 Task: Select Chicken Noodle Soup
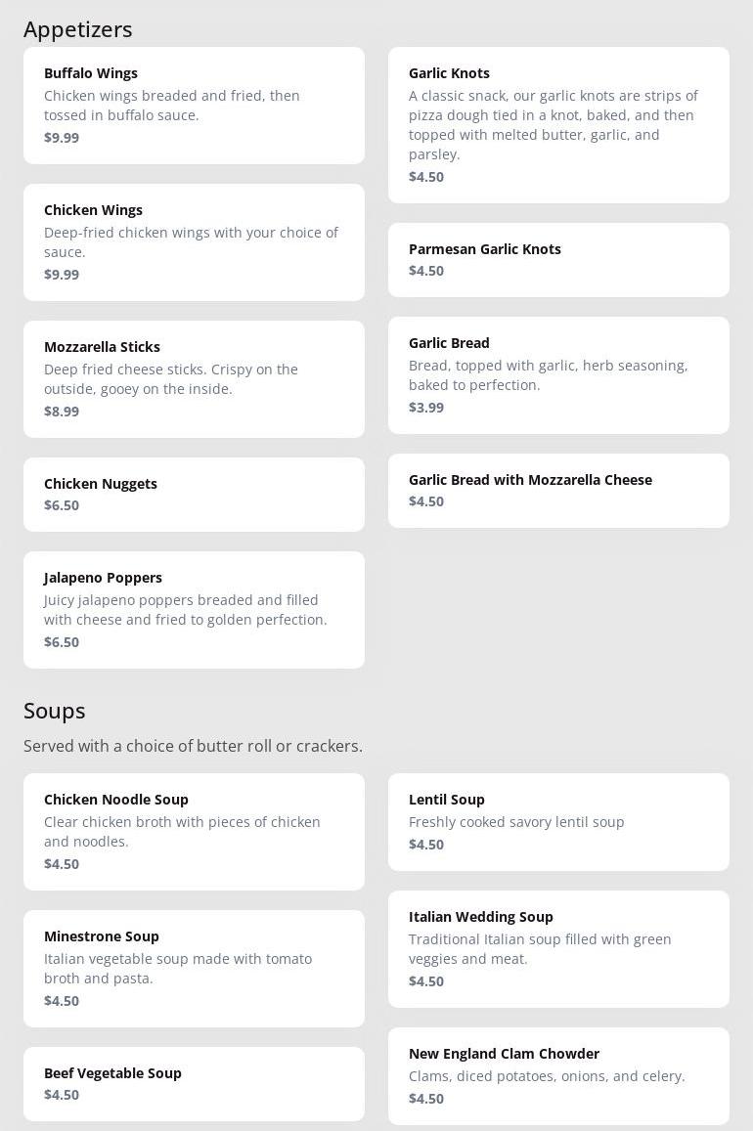pyautogui.click(x=194, y=831)
